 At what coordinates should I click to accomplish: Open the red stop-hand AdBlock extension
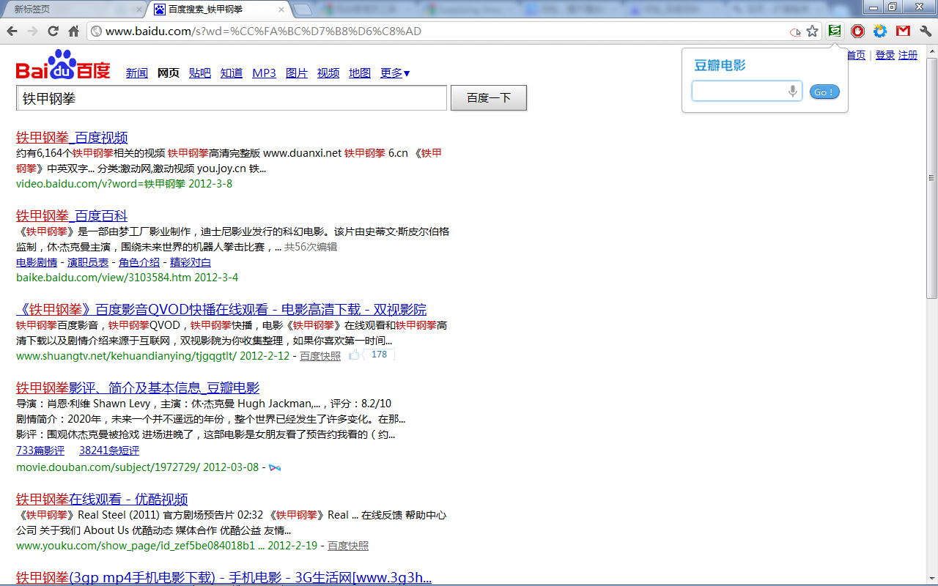(857, 31)
